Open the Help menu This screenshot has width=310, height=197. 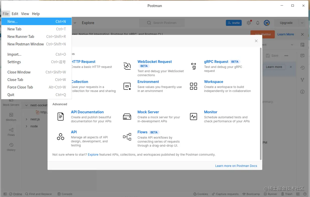pyautogui.click(x=36, y=14)
